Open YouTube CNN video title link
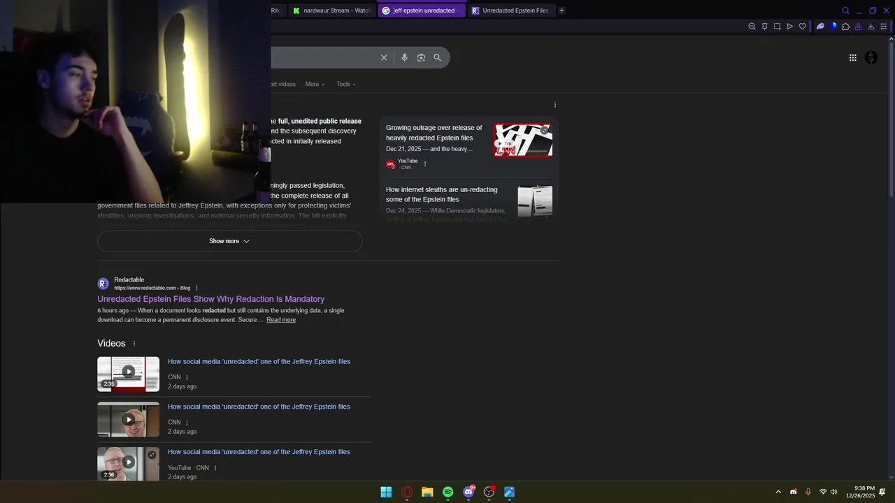The width and height of the screenshot is (895, 503). (259, 452)
